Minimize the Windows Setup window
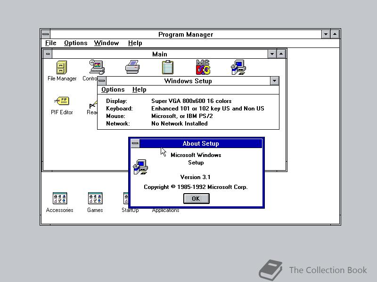The image size is (377, 282). [x=274, y=81]
